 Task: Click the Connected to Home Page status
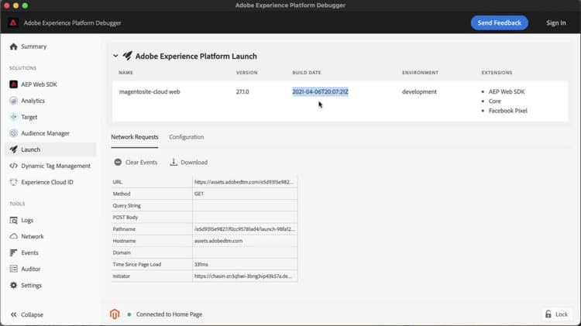click(169, 314)
